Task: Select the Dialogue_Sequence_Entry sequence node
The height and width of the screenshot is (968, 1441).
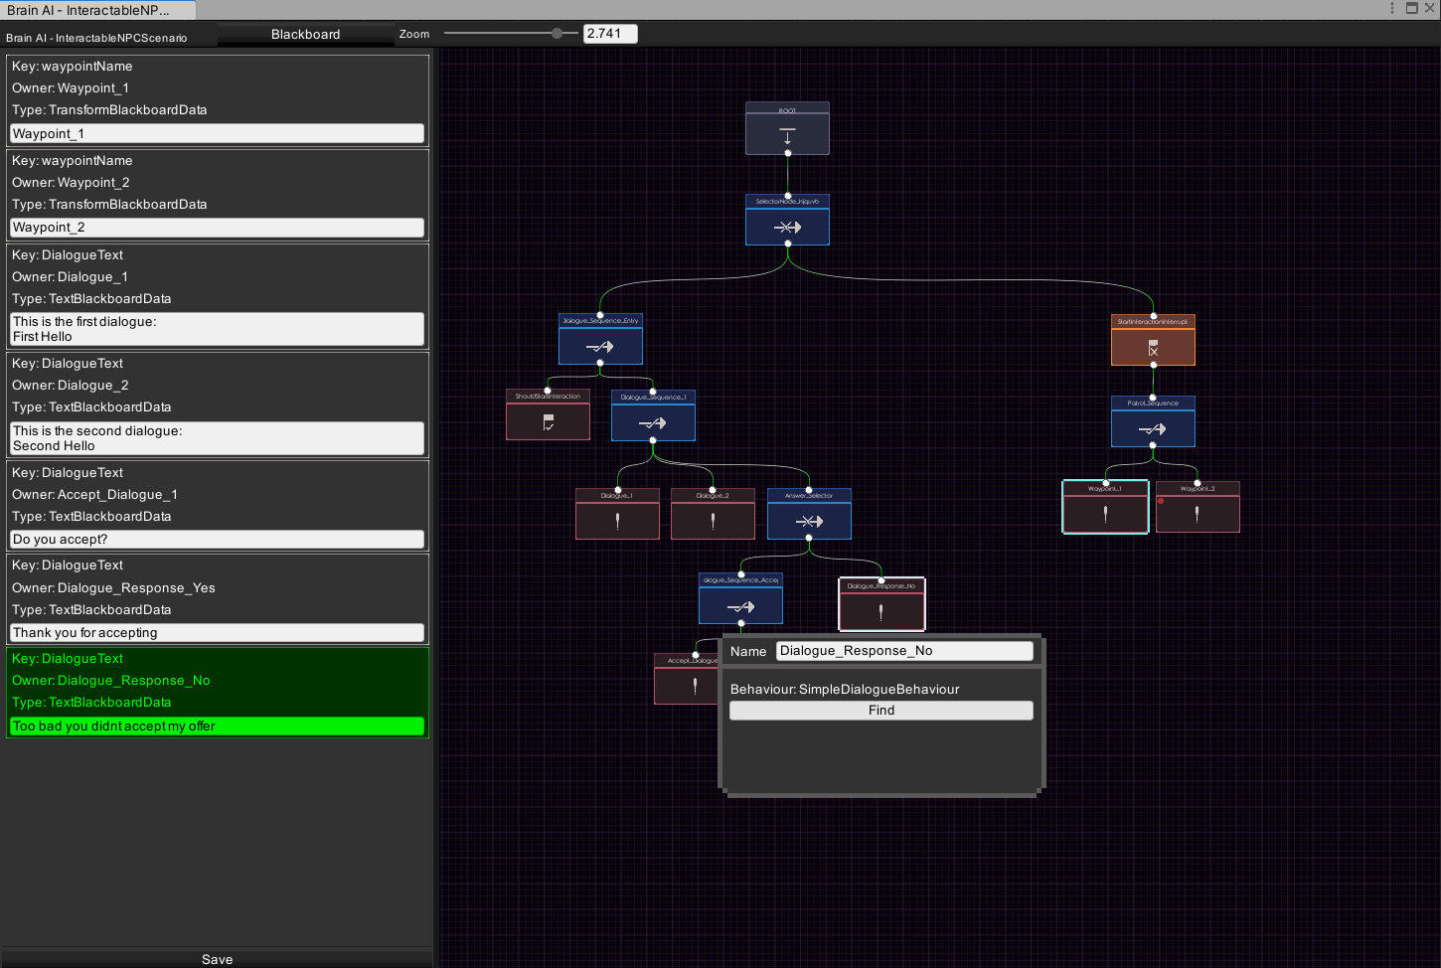Action: point(600,339)
